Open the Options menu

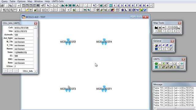point(21,1)
